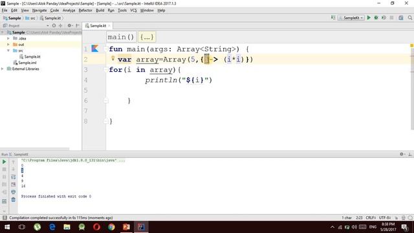Open Windows Start menu

(x=7, y=227)
